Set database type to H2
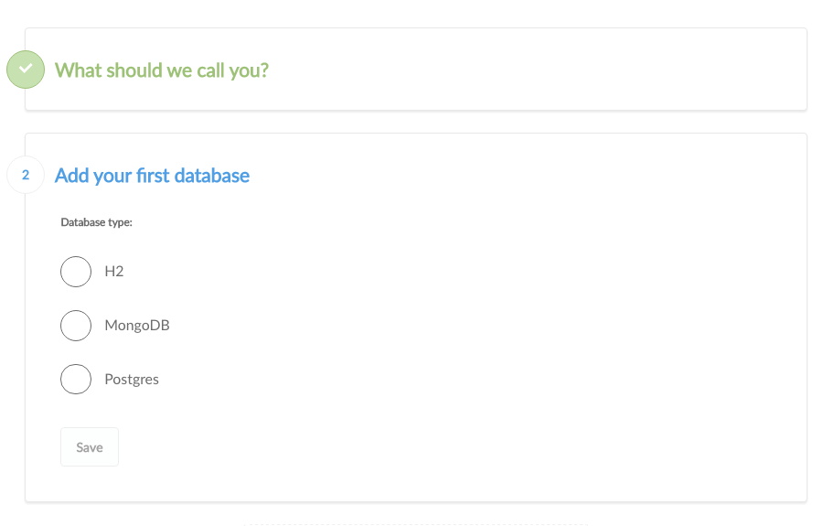834x526 pixels. 76,272
